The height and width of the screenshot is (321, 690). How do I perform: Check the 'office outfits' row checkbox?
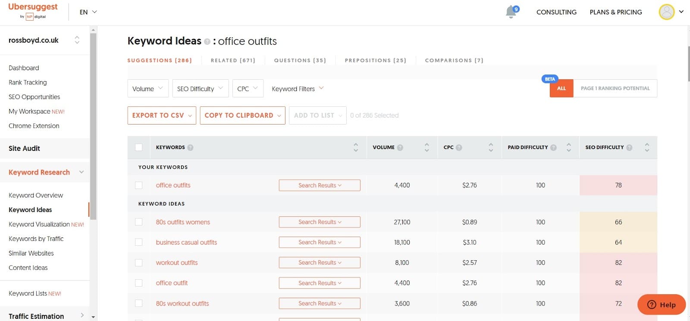(138, 185)
